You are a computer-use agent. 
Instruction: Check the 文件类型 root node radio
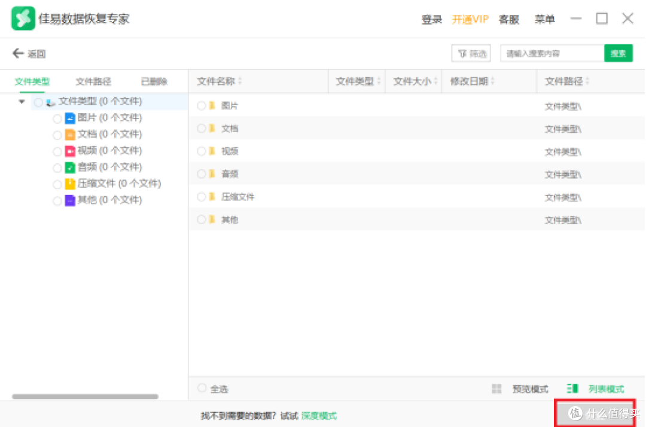(x=38, y=102)
